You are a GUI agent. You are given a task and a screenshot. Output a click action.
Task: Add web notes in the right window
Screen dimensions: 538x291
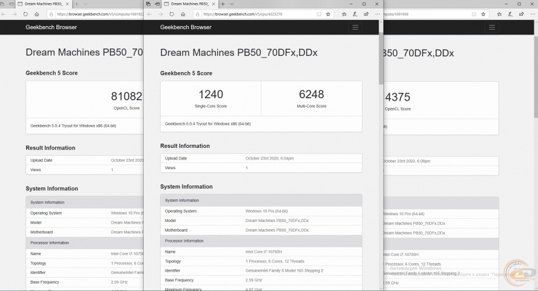(510, 14)
